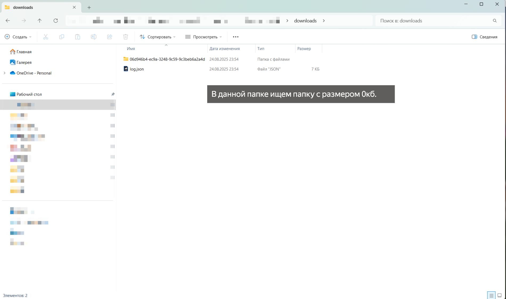506x299 pixels.
Task: Toggle the Сведения details pane
Action: [x=484, y=37]
